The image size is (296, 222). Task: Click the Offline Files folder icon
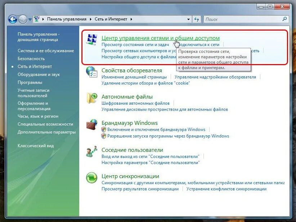92,98
